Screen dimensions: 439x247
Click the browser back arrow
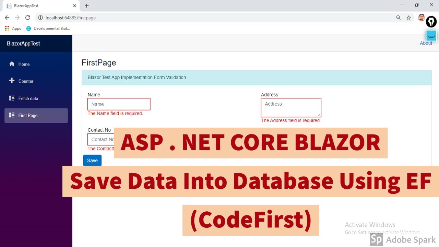coord(7,17)
